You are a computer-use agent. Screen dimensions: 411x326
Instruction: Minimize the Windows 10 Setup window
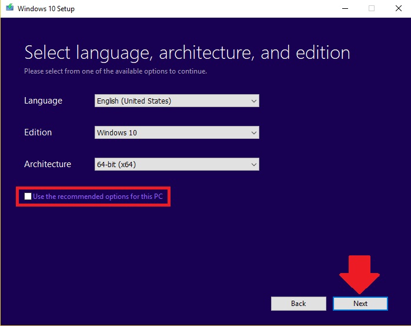345,8
